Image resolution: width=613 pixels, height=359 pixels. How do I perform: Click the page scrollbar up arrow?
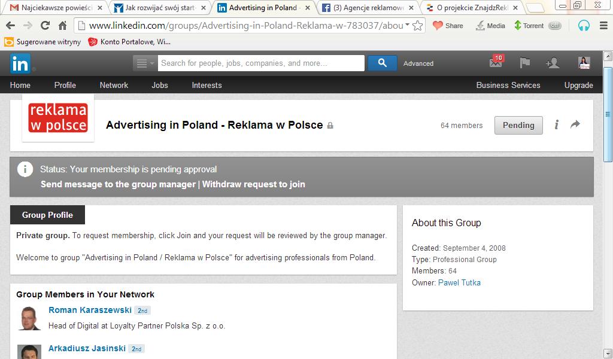coord(608,56)
